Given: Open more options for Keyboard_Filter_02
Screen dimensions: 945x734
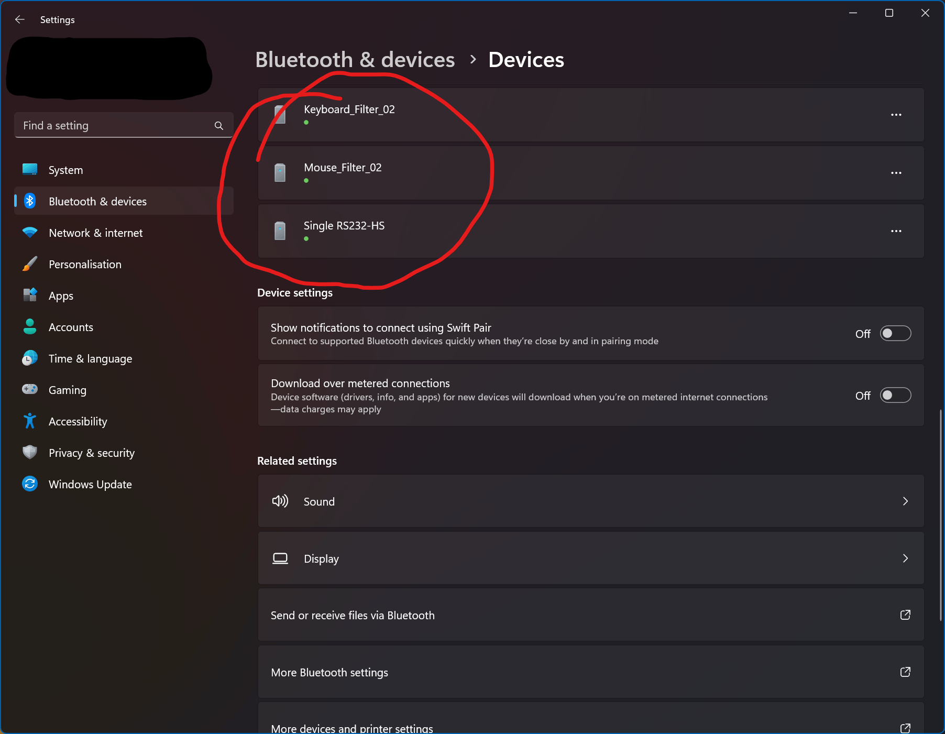Looking at the screenshot, I should click(896, 115).
